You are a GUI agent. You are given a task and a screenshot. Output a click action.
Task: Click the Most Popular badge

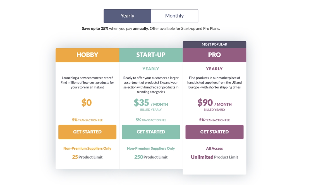pos(214,44)
